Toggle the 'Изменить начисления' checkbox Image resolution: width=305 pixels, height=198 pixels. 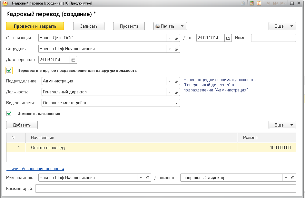click(9, 113)
